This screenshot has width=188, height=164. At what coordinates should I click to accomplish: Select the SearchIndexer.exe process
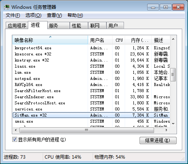(91, 97)
